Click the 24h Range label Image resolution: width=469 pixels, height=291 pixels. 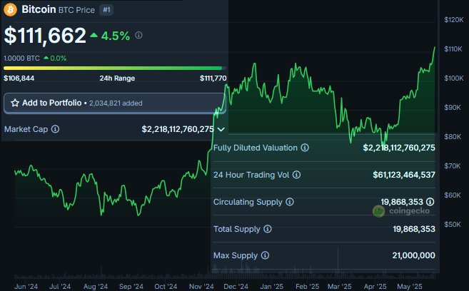pyautogui.click(x=117, y=78)
